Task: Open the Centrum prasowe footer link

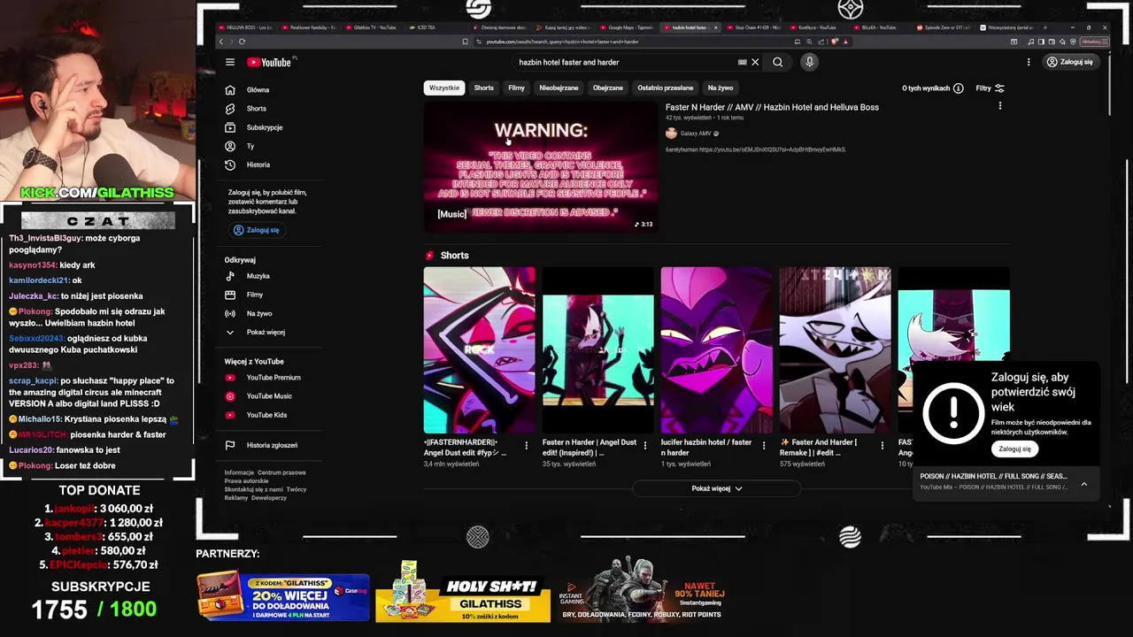Action: tap(281, 472)
